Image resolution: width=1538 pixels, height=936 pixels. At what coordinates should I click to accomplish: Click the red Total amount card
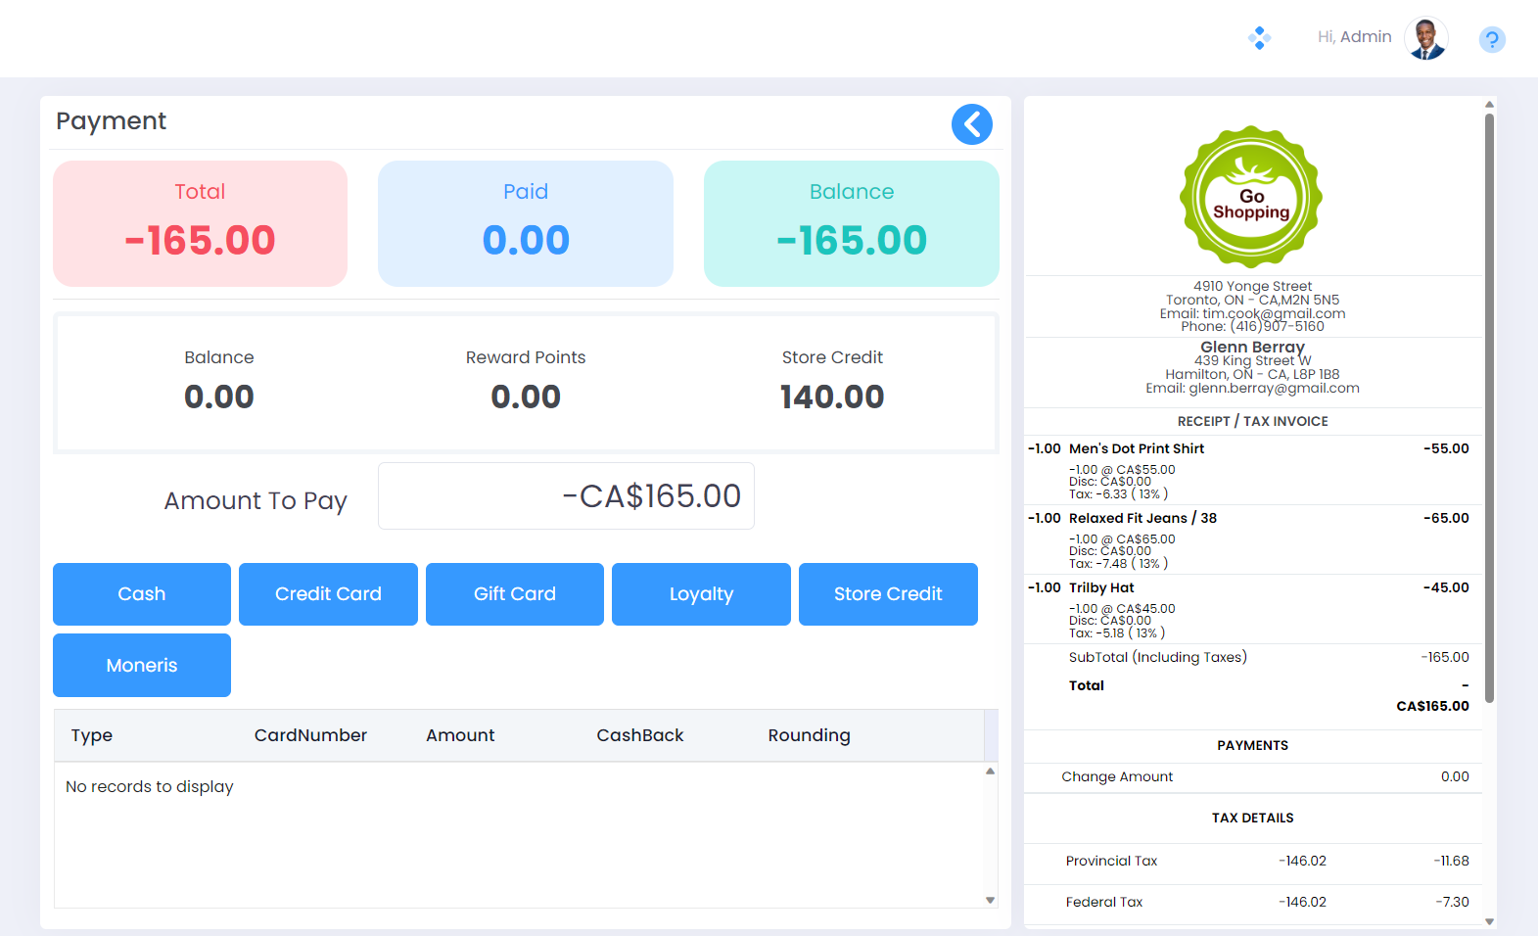[200, 223]
